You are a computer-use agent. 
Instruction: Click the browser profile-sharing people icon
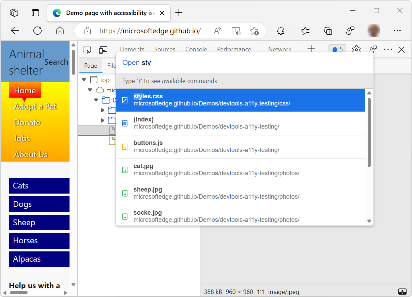(x=350, y=31)
